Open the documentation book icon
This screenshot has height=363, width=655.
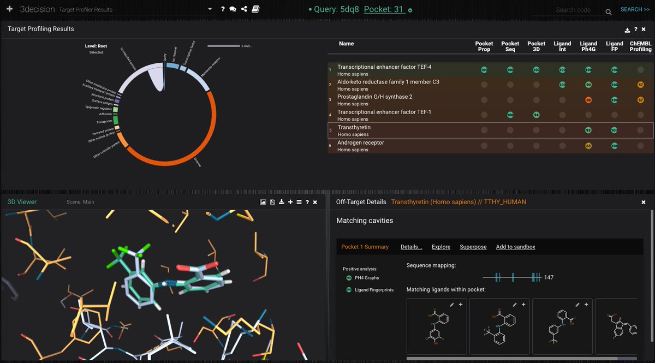point(255,9)
